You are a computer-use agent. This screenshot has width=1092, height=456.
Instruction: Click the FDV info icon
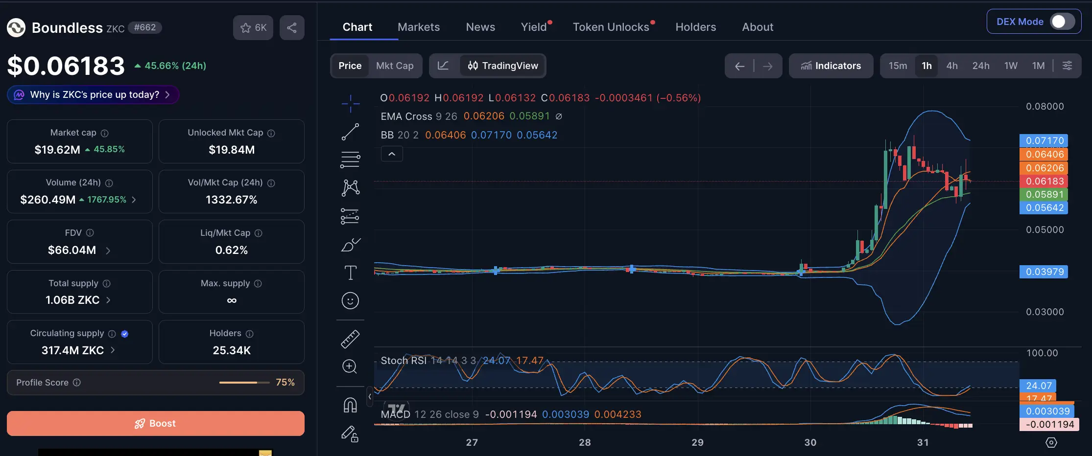pyautogui.click(x=90, y=233)
